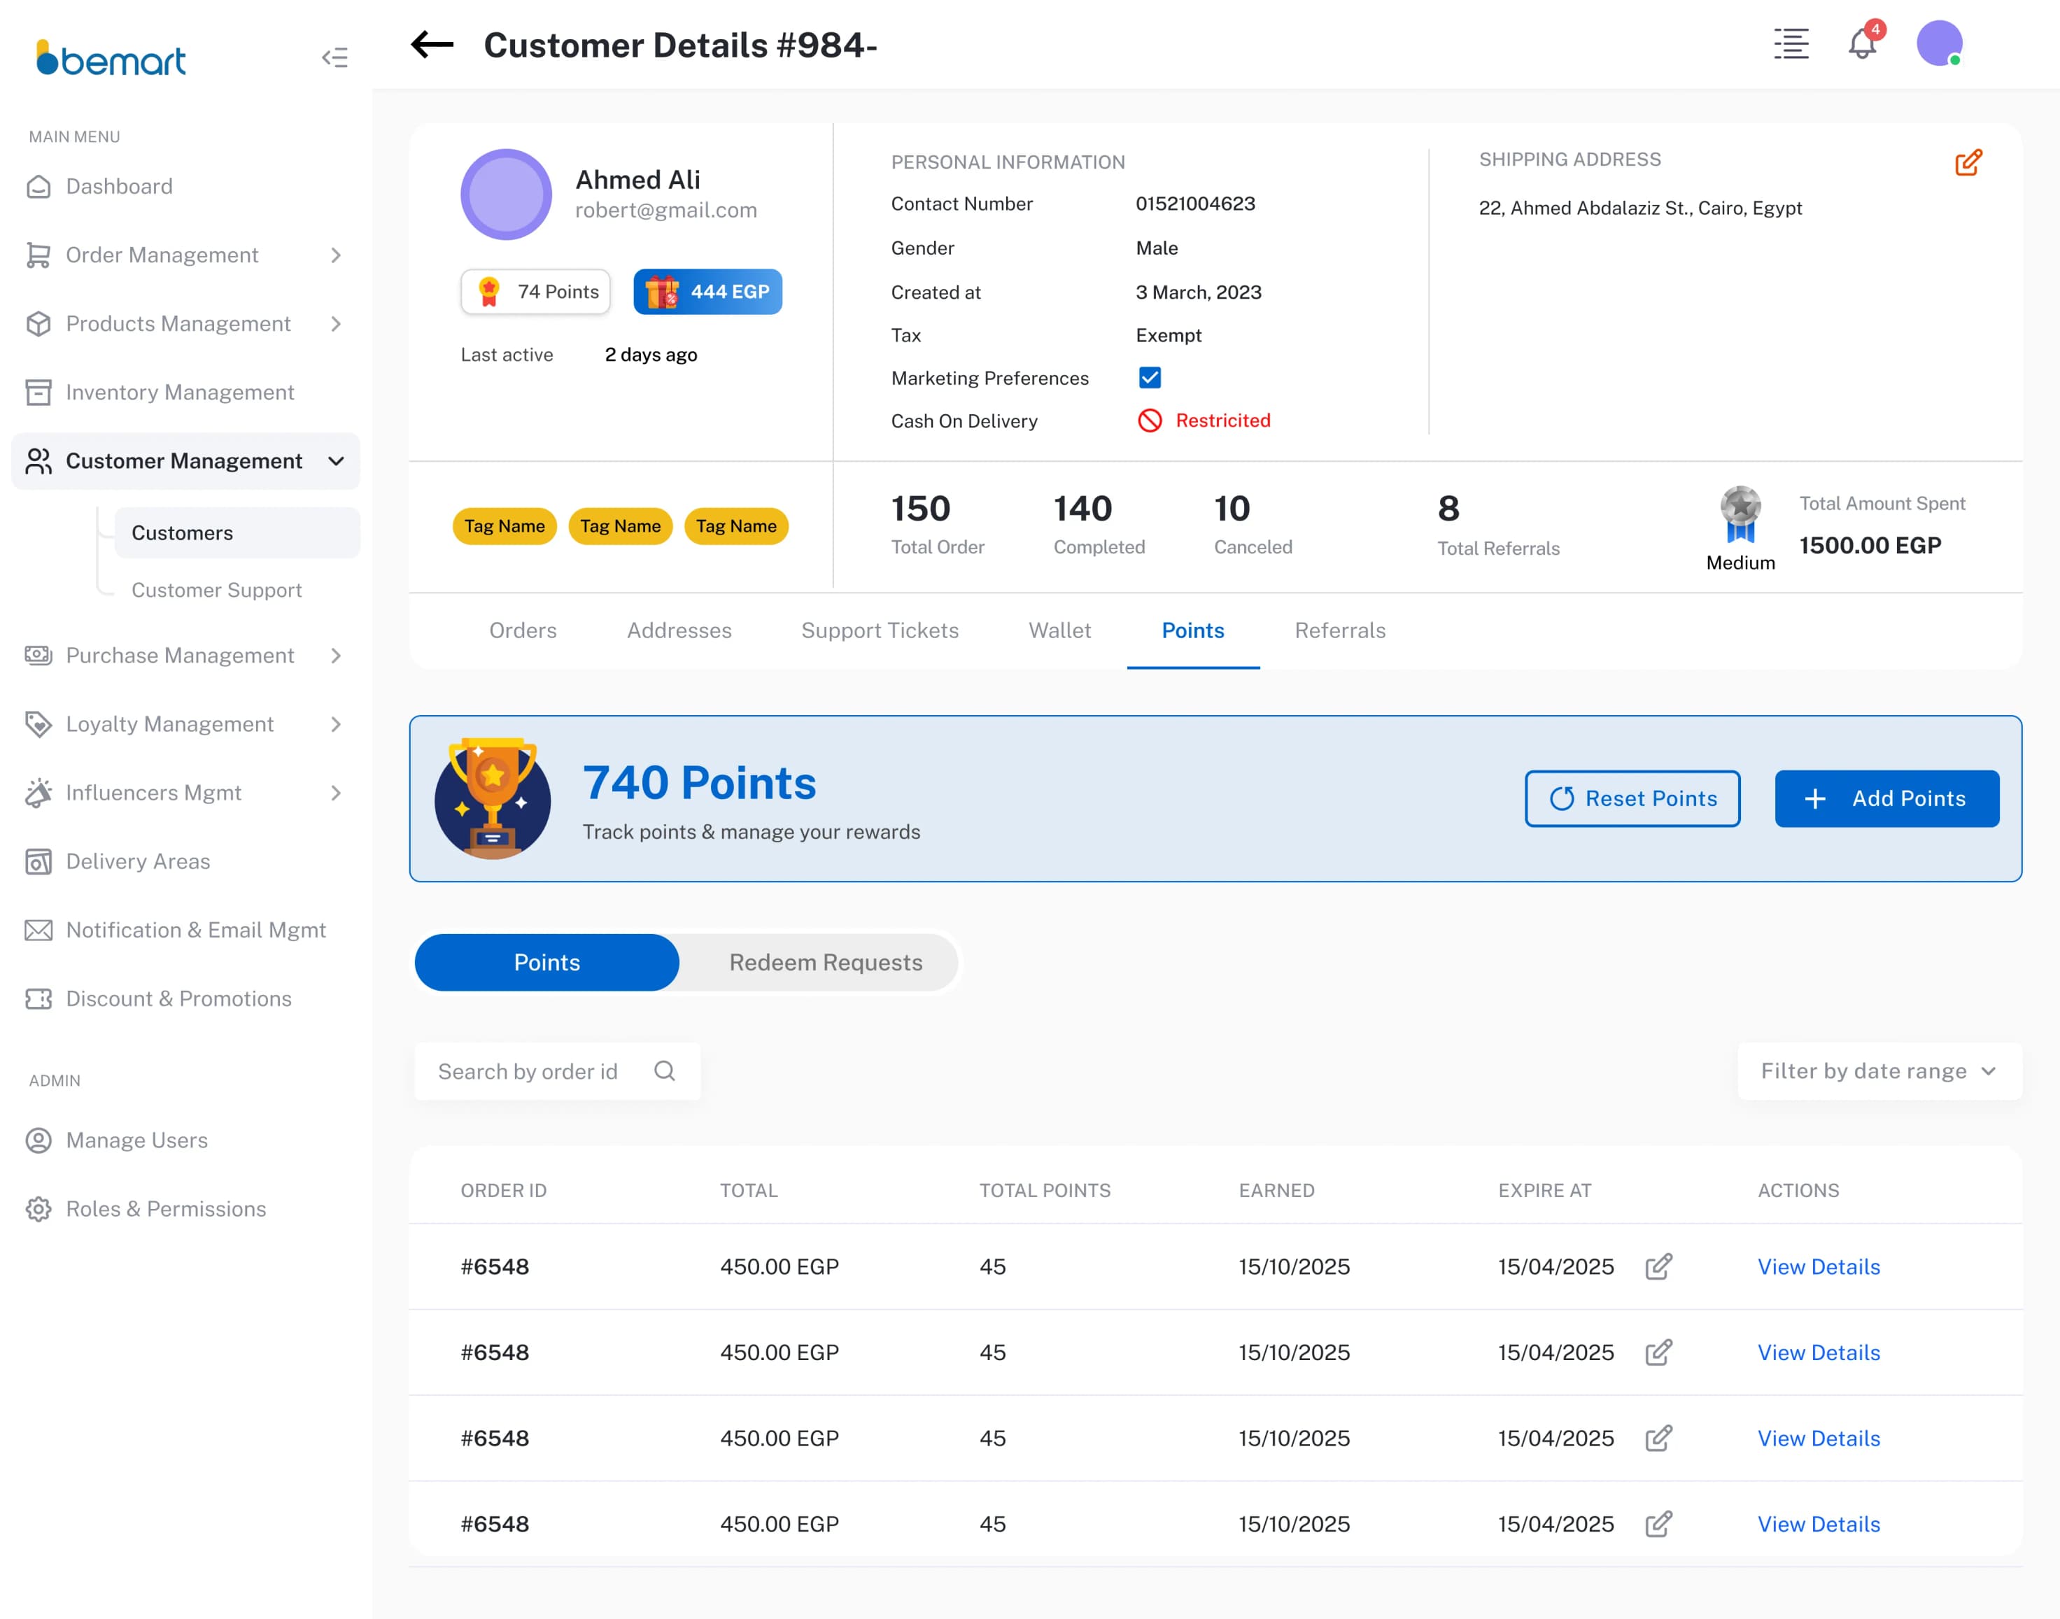
Task: View Details of third #6548 order
Action: pyautogui.click(x=1819, y=1438)
